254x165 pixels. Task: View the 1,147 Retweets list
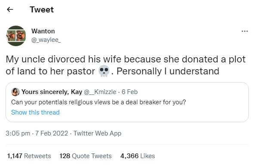[29, 156]
